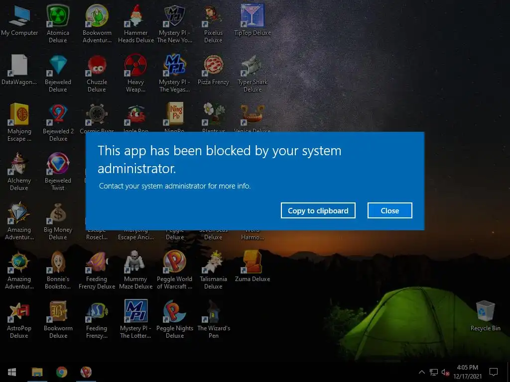Select the Big Money Deluxe shortcut

58,221
